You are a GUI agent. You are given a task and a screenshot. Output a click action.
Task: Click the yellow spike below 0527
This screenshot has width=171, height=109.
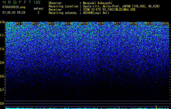(x=119, y=107)
